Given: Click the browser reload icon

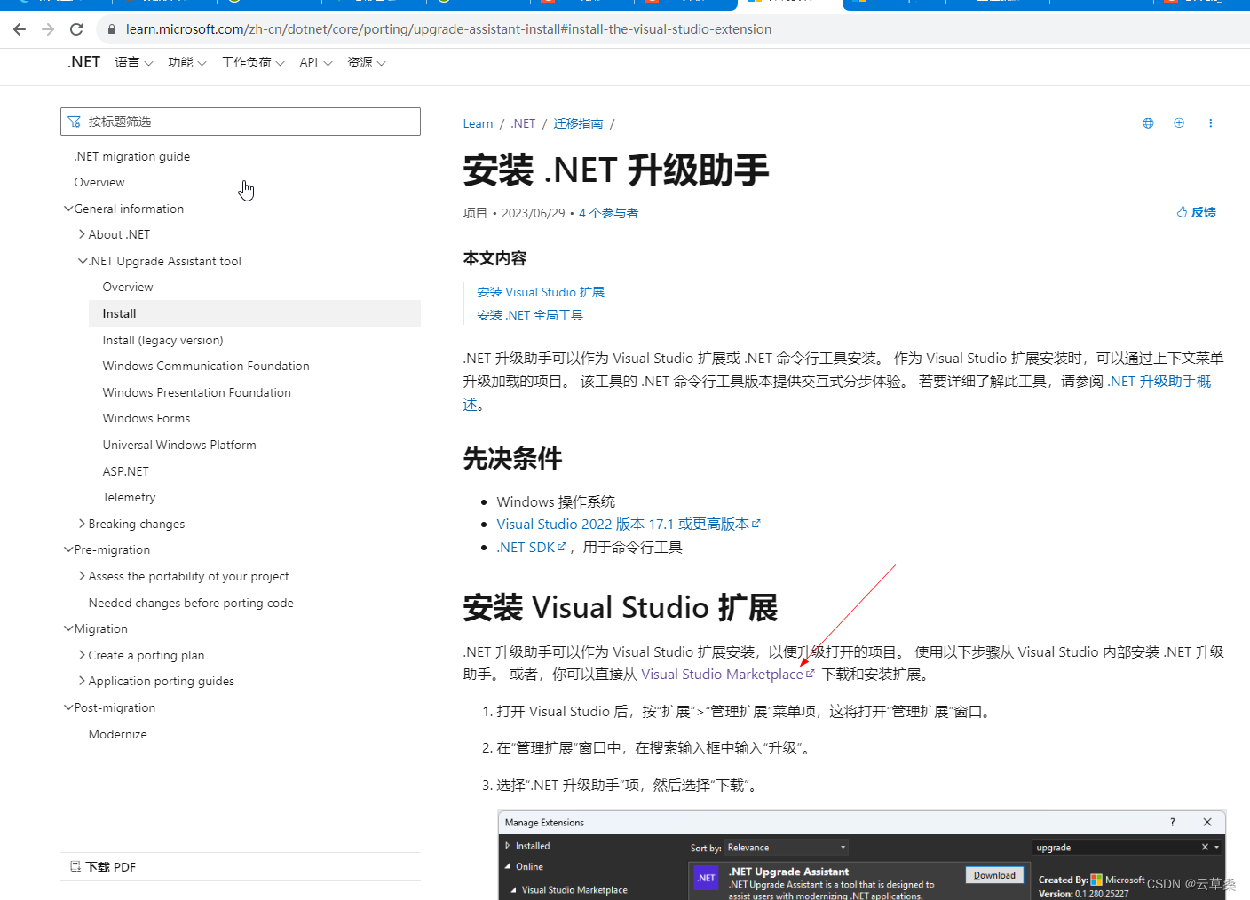Looking at the screenshot, I should click(76, 28).
